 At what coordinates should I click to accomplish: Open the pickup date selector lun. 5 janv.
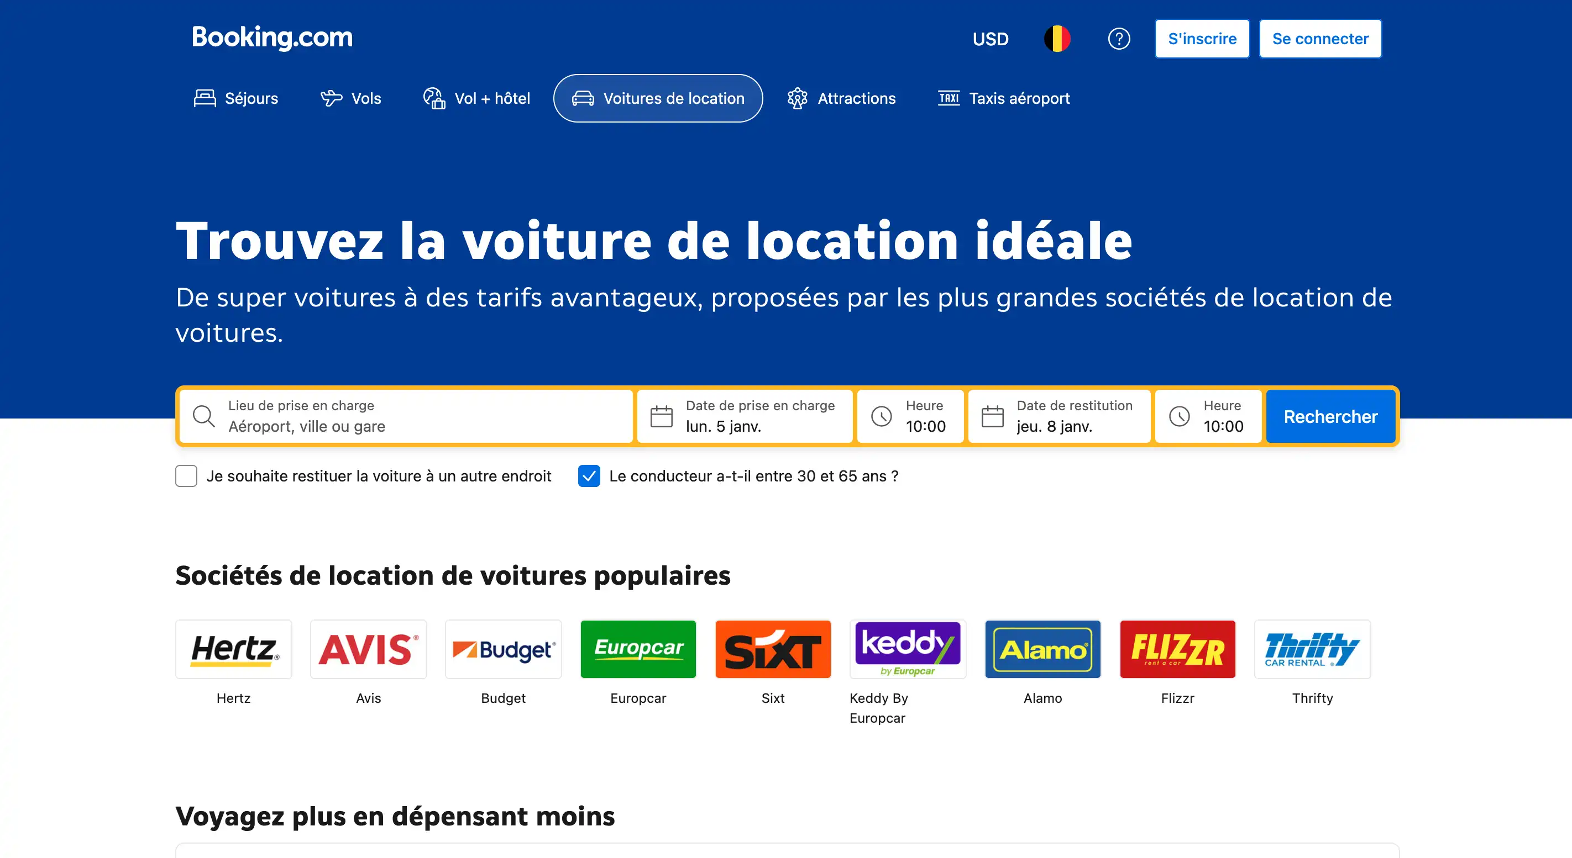(x=745, y=416)
